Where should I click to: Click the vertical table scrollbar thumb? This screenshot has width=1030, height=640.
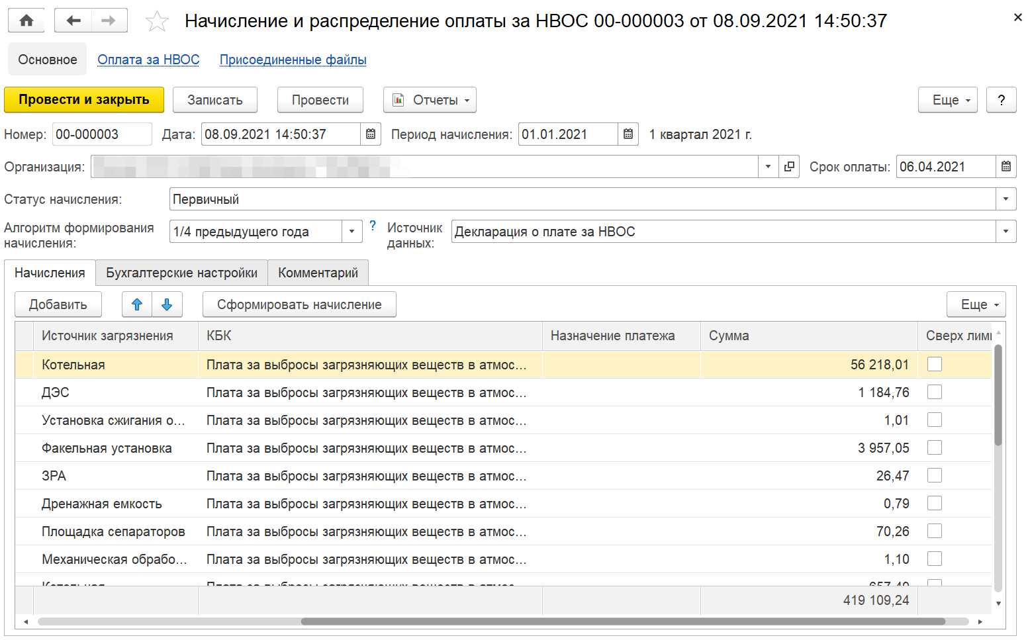tap(998, 394)
